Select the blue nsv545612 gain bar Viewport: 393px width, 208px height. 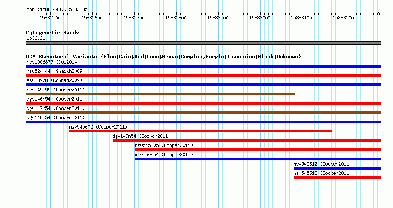[x=337, y=168]
